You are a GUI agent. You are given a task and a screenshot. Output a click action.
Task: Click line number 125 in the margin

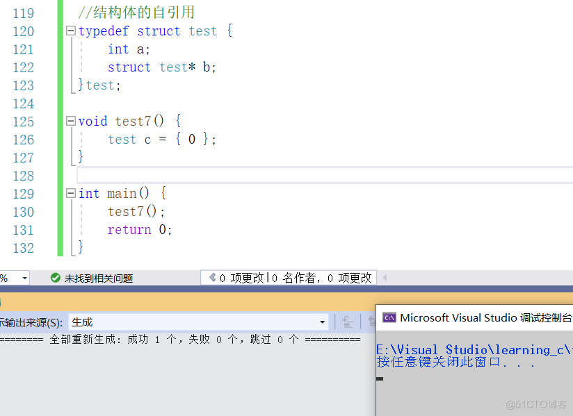click(24, 121)
